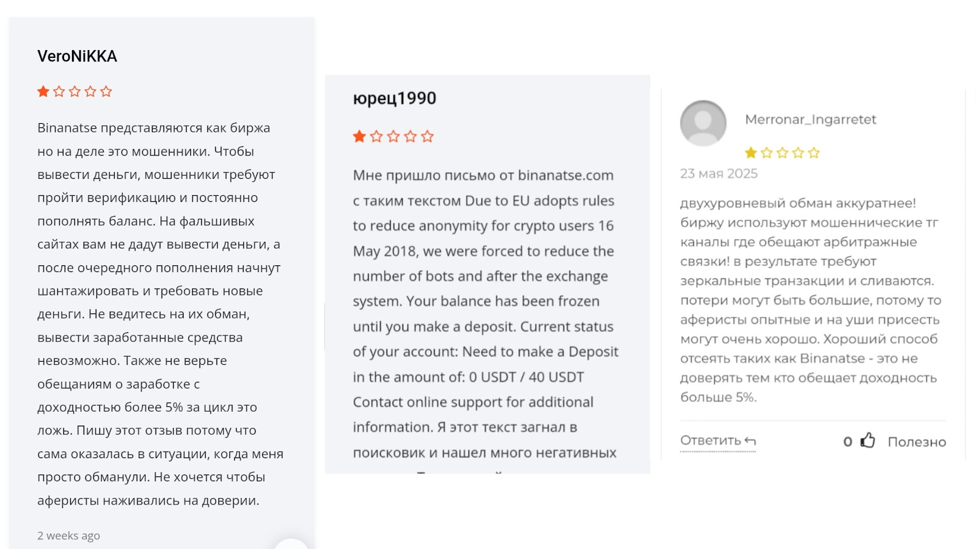Click the 2 weeks ago timestamp
The height and width of the screenshot is (549, 976).
pyautogui.click(x=68, y=536)
